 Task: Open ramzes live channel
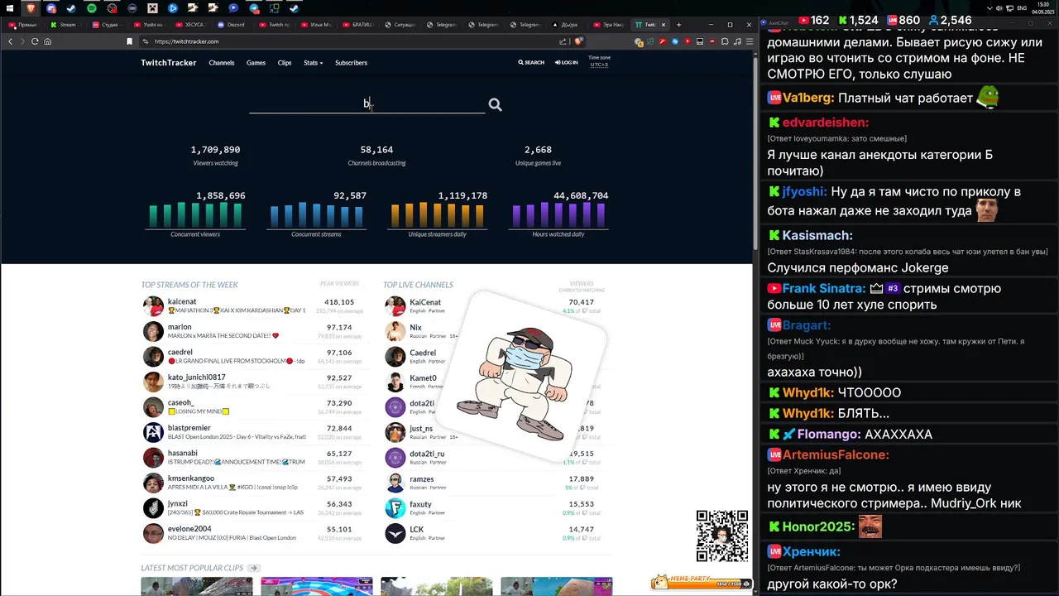click(421, 478)
